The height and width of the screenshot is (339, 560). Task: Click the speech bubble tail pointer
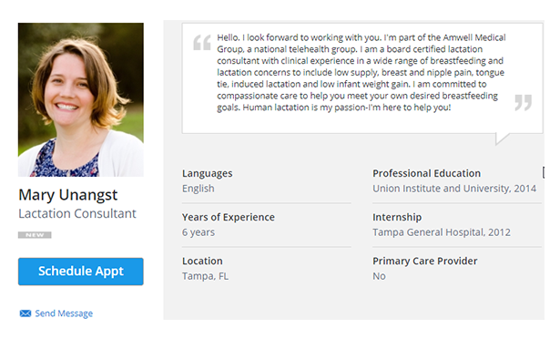pyautogui.click(x=502, y=139)
